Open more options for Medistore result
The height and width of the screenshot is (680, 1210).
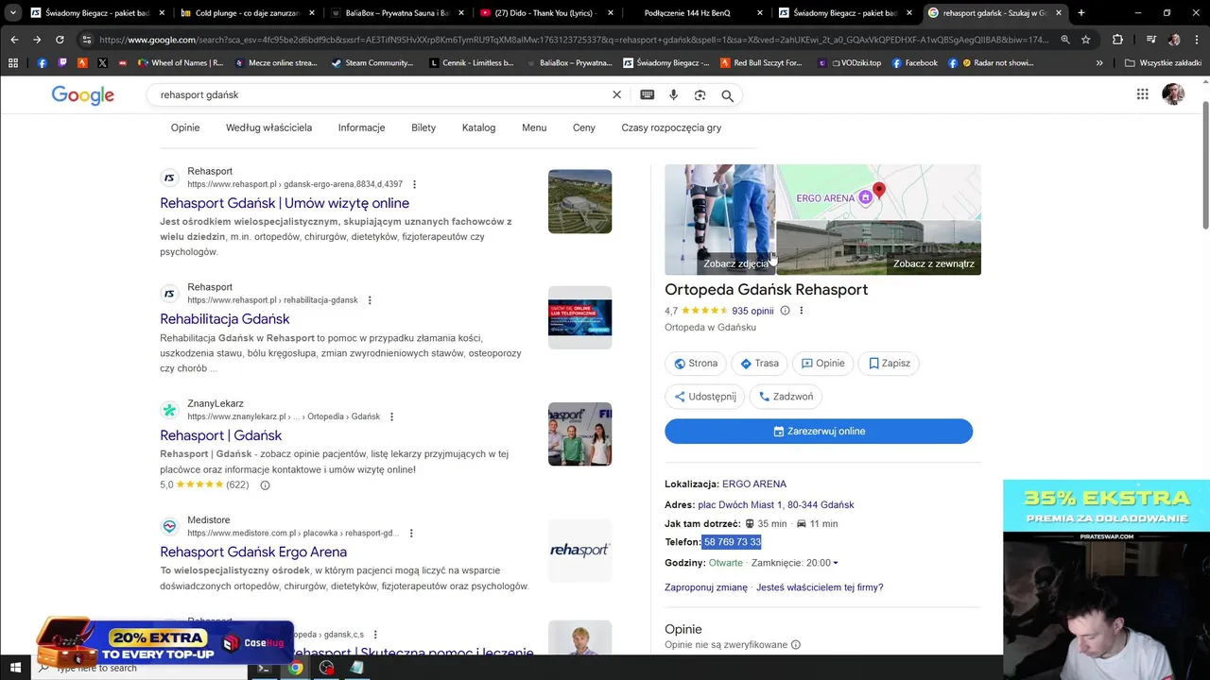tap(410, 533)
